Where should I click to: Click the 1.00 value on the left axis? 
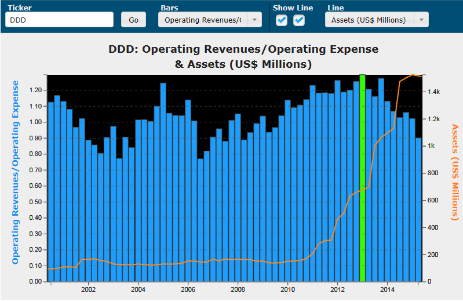point(35,122)
